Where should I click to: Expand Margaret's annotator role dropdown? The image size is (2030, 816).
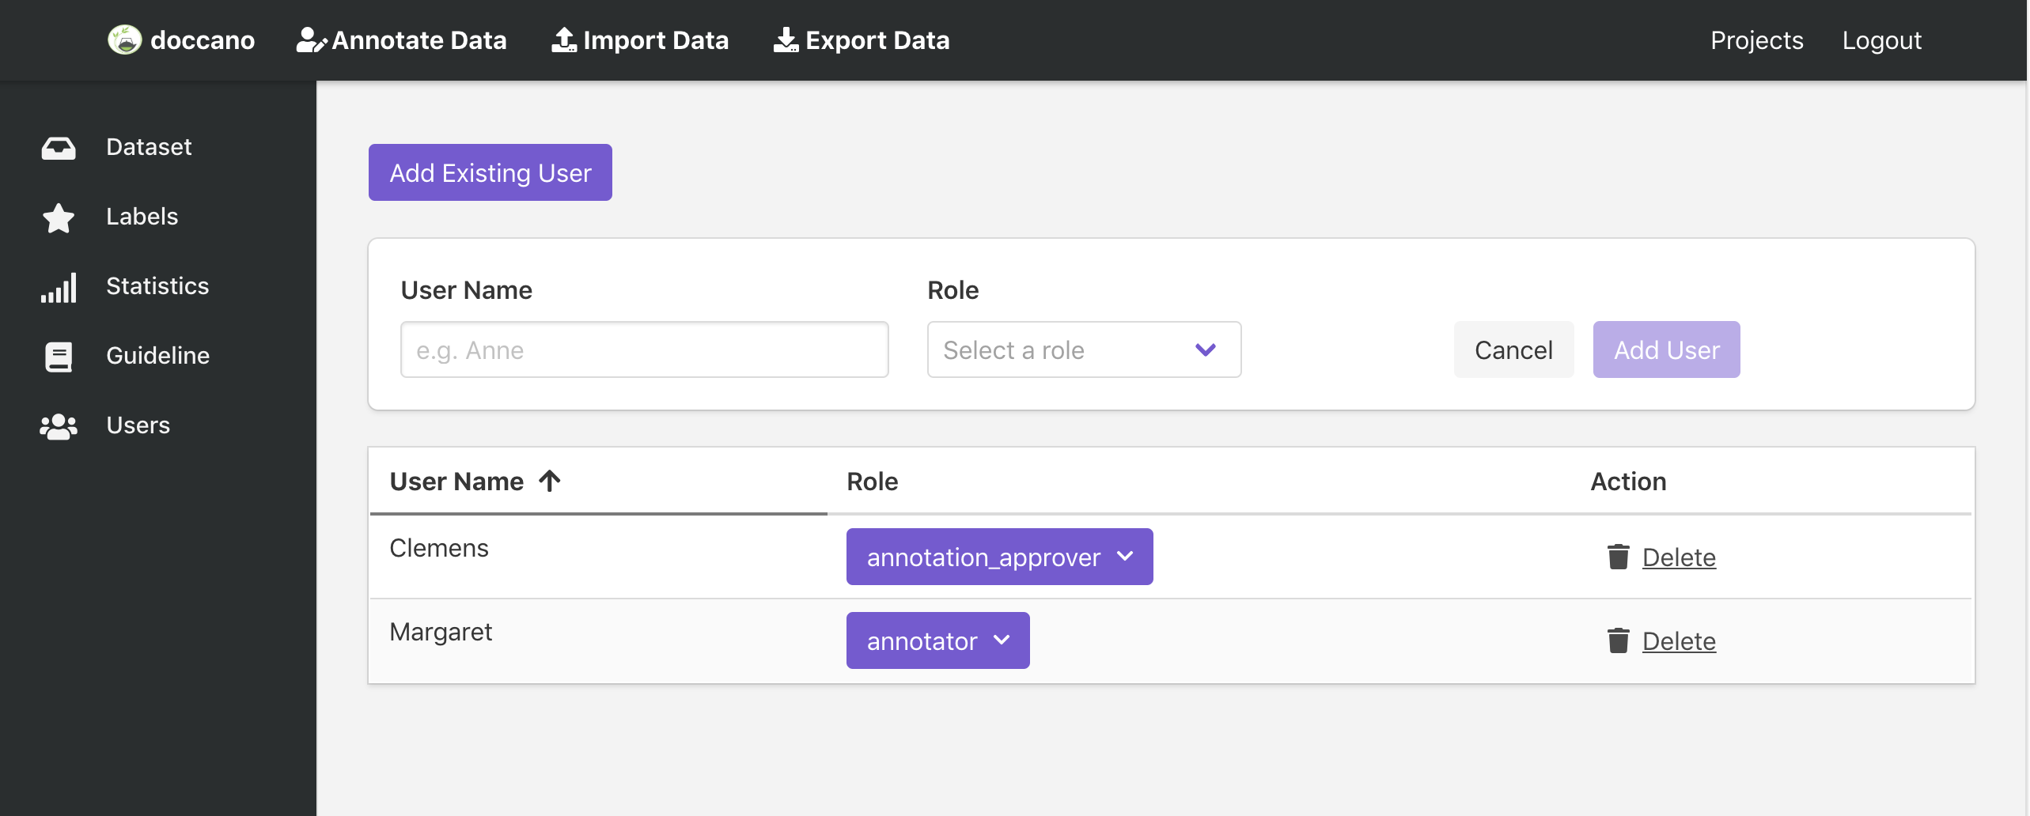[x=937, y=640]
